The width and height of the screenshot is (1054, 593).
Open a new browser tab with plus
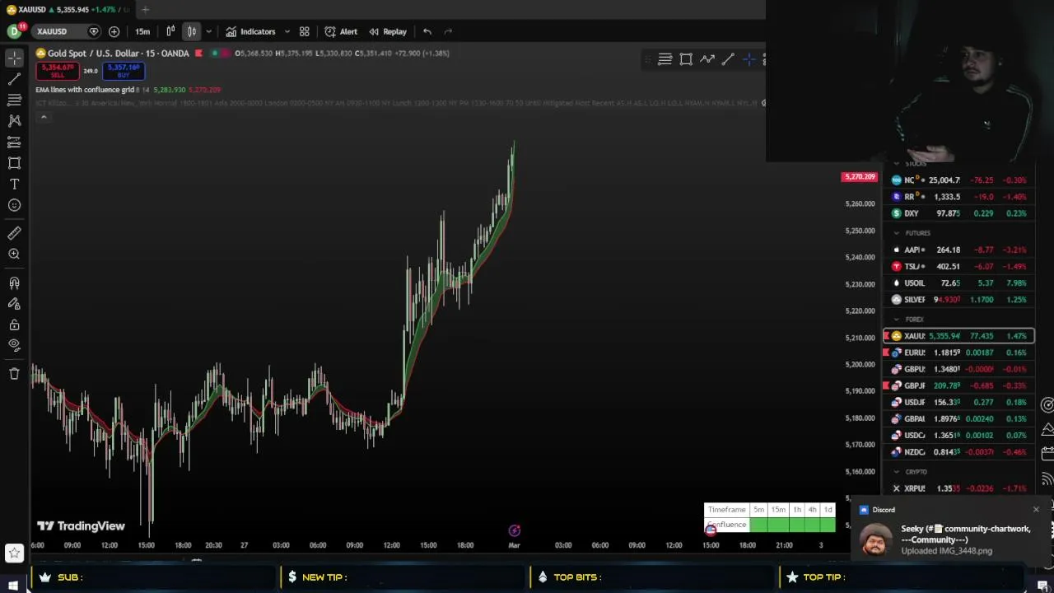coord(145,10)
